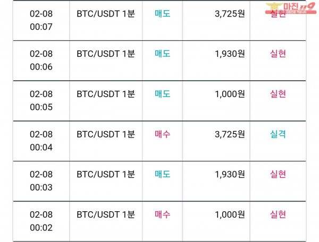Click the 실현 status in the 00:06 row
Screen dimensions: 319x242
coord(278,54)
